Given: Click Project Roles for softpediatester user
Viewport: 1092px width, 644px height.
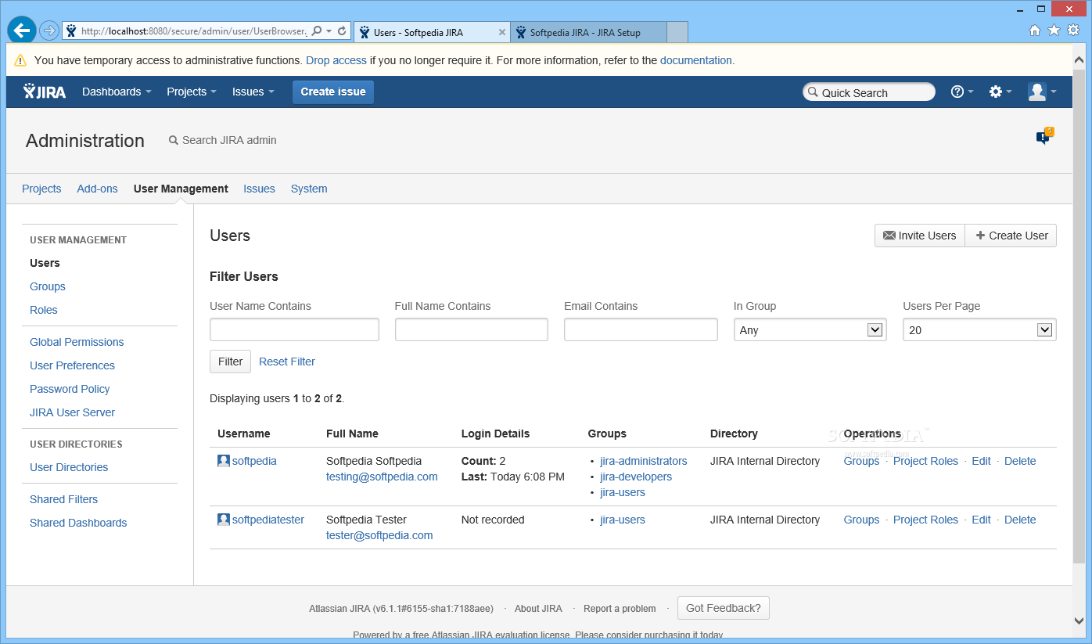Looking at the screenshot, I should (925, 520).
